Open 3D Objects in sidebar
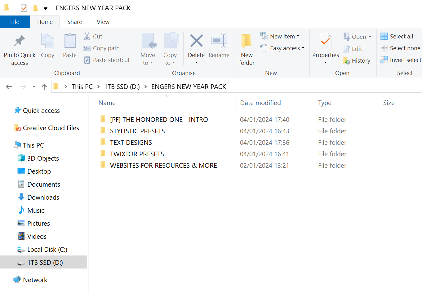Viewport: 422px width, 293px height. pyautogui.click(x=43, y=158)
